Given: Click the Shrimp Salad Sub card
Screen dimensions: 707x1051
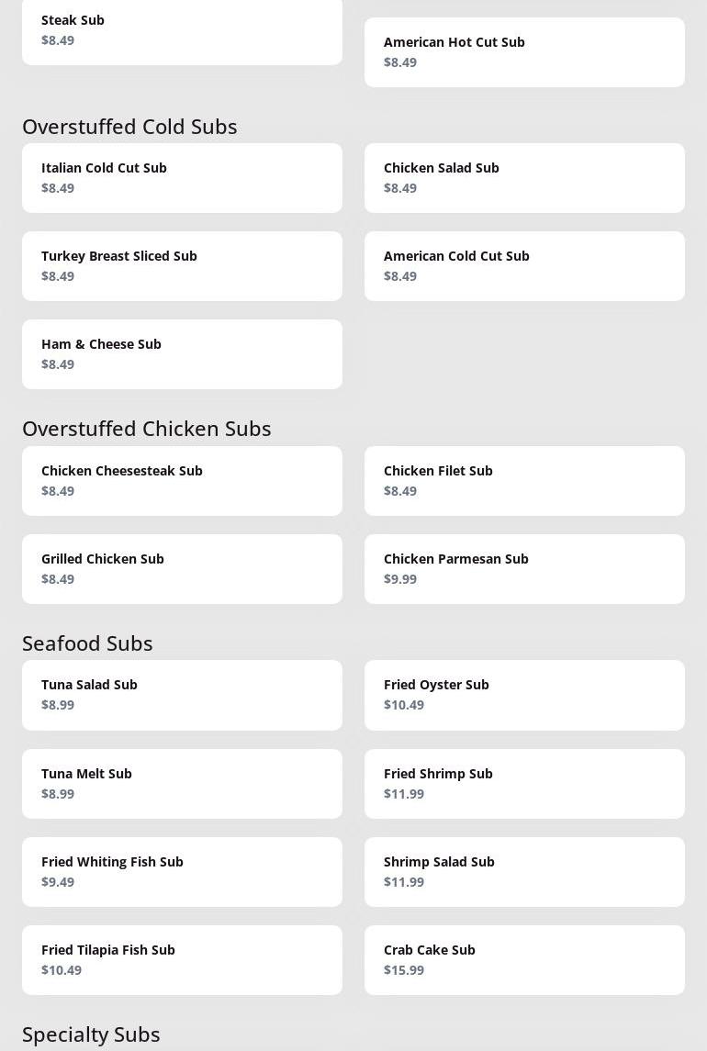Looking at the screenshot, I should (524, 872).
